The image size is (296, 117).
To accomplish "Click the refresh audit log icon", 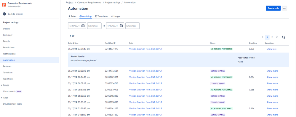I will [283, 37].
